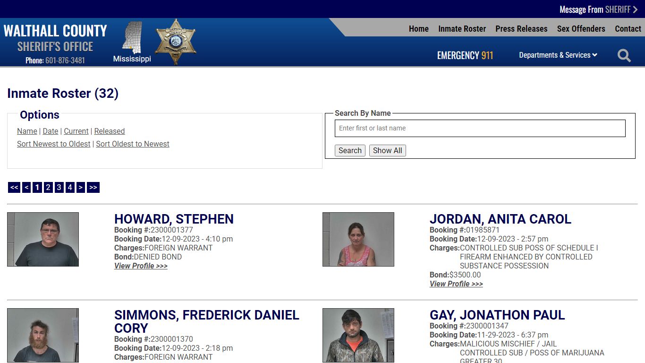This screenshot has height=363, width=645.
Task: Jump to last page with double-arrow button
Action: click(93, 187)
